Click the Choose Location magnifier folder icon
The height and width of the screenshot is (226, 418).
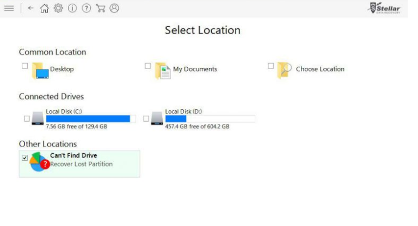point(285,70)
